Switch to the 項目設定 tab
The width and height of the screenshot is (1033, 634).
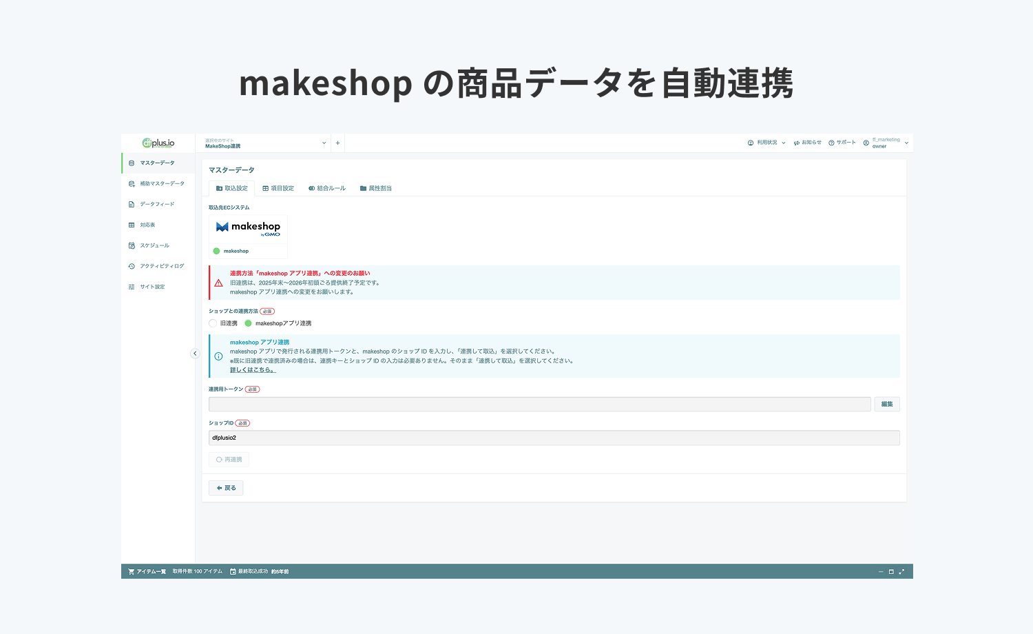point(278,187)
